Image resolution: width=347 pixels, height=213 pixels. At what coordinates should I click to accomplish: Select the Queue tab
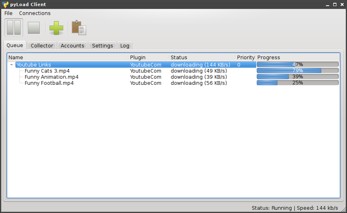tap(15, 45)
